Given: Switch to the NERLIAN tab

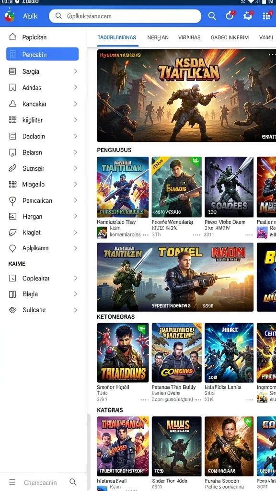Looking at the screenshot, I should (x=158, y=37).
